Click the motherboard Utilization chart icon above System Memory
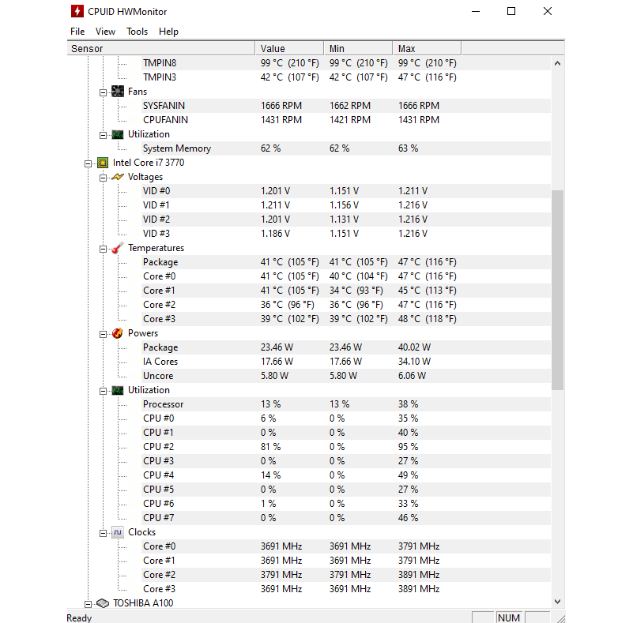Image resolution: width=633 pixels, height=623 pixels. (118, 134)
